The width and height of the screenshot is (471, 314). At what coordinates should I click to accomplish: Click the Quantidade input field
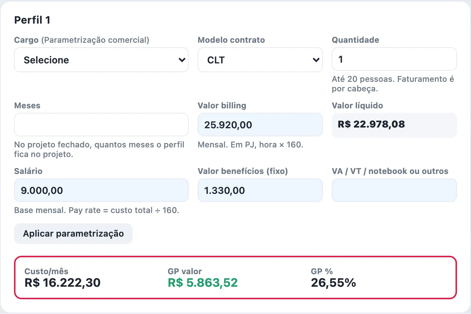(x=394, y=59)
